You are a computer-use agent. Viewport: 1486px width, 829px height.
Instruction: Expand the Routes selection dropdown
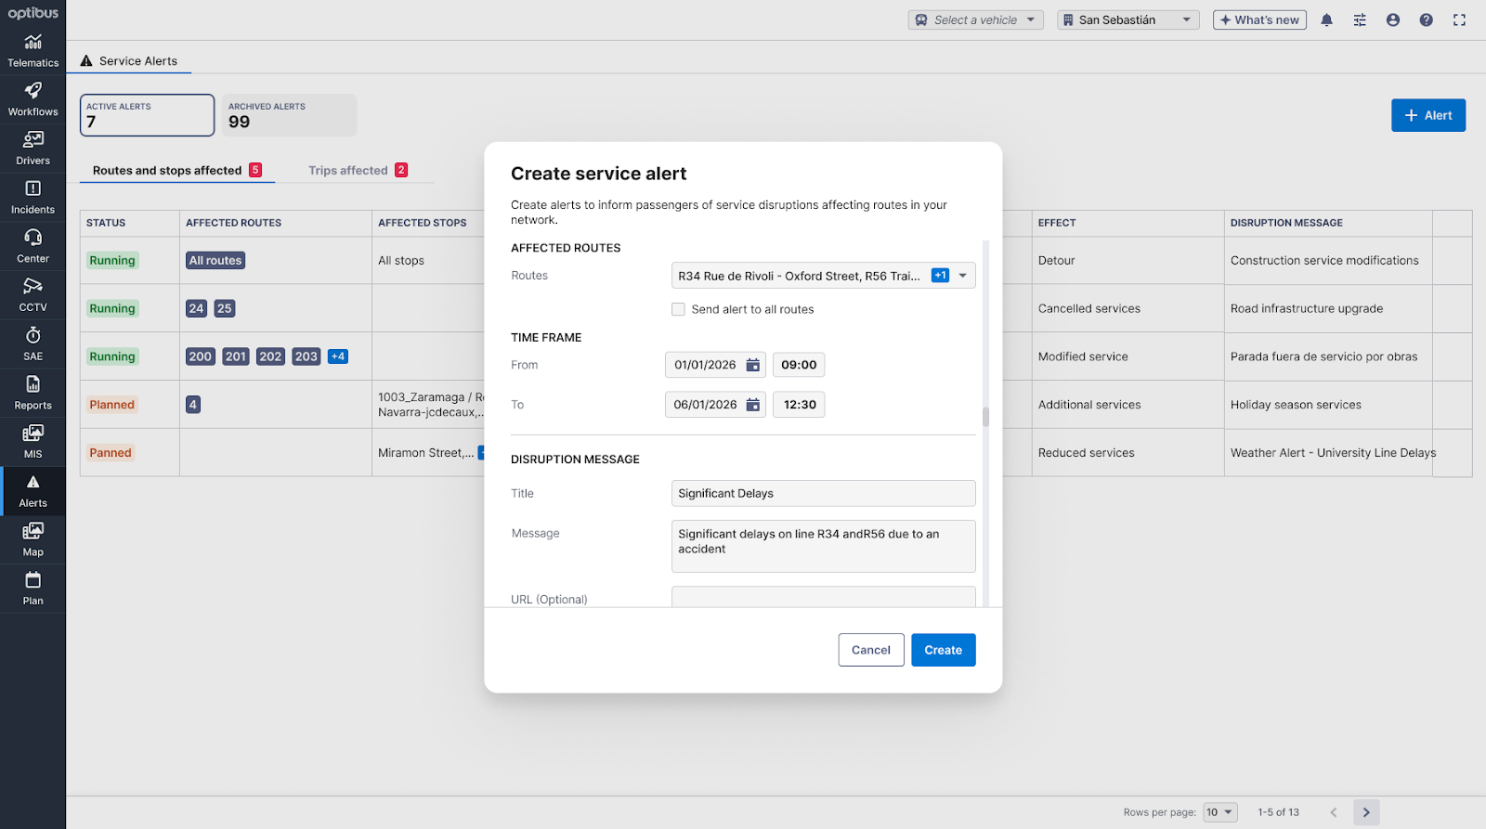pyautogui.click(x=963, y=276)
